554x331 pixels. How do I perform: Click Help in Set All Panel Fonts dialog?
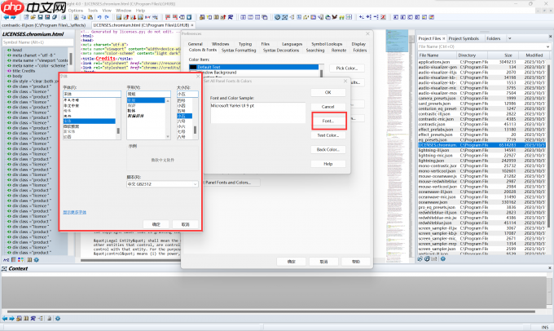pos(328,164)
